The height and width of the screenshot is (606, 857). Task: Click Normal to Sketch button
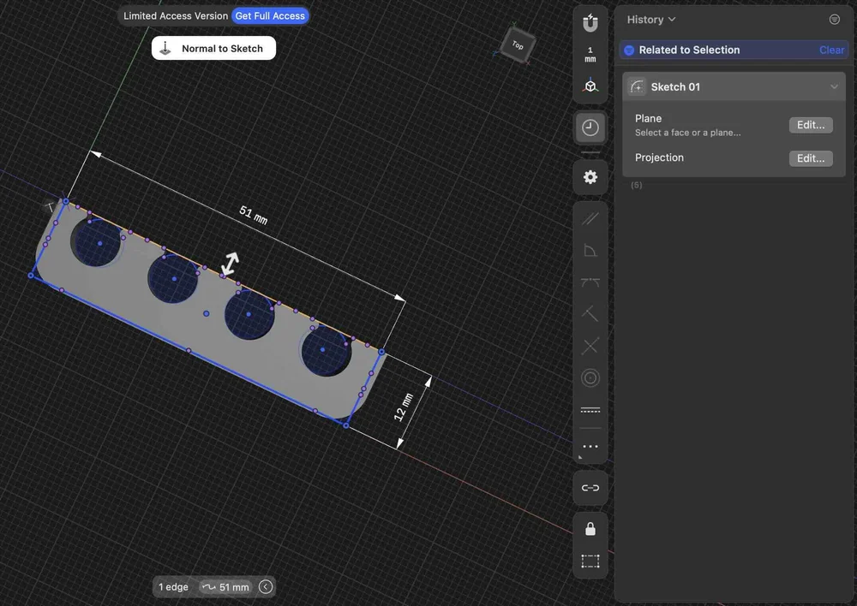pos(213,49)
